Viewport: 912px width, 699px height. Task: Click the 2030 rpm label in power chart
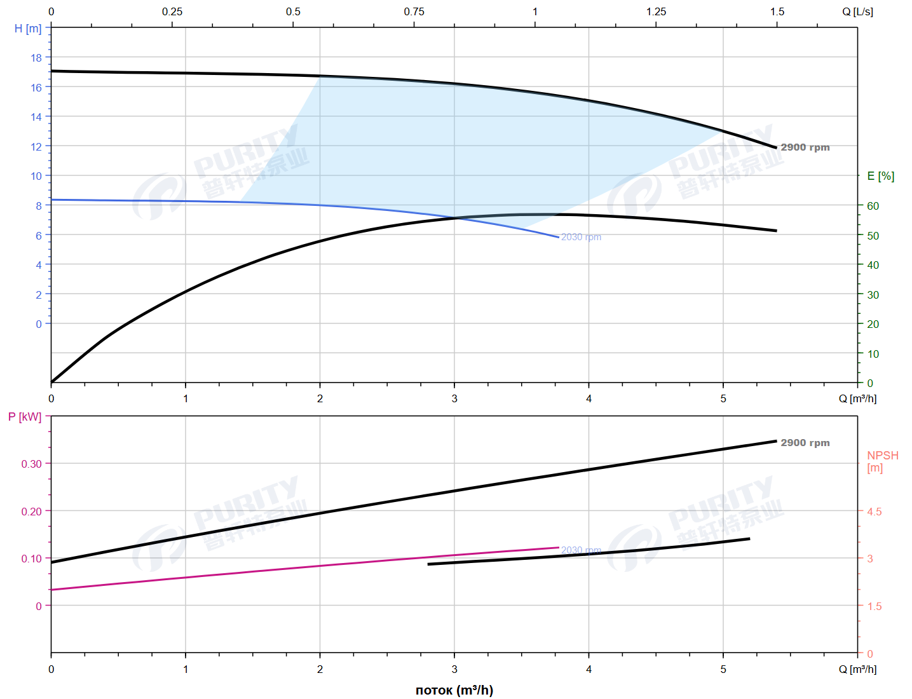tap(580, 550)
